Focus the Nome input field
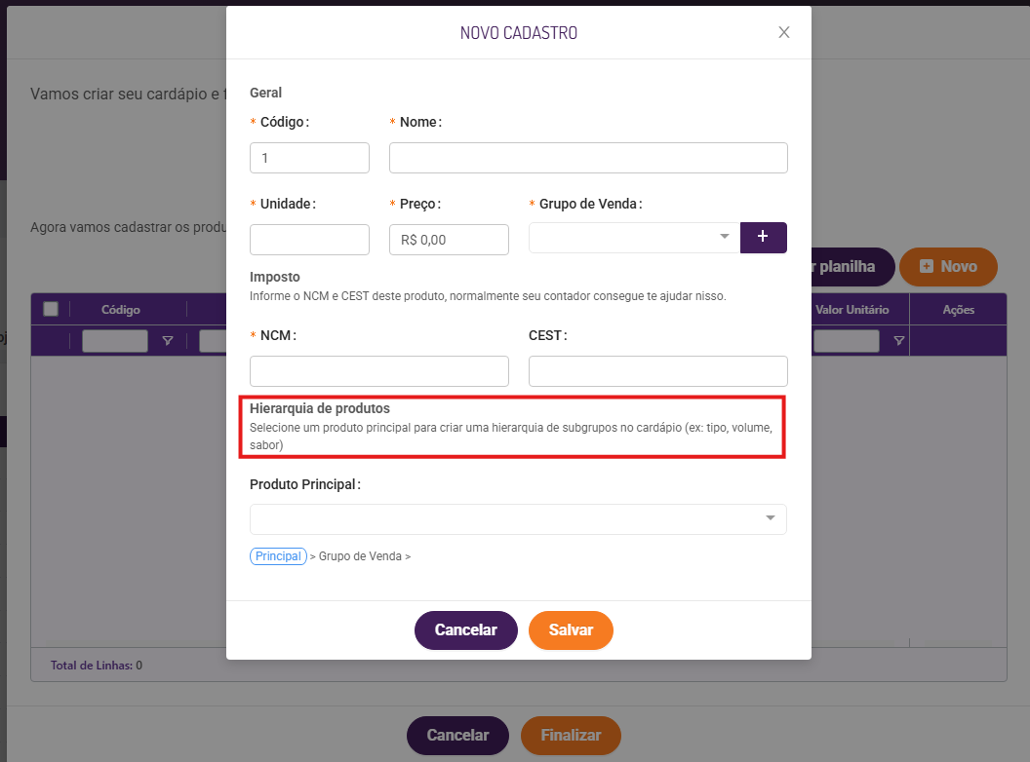The image size is (1030, 762). pyautogui.click(x=588, y=158)
